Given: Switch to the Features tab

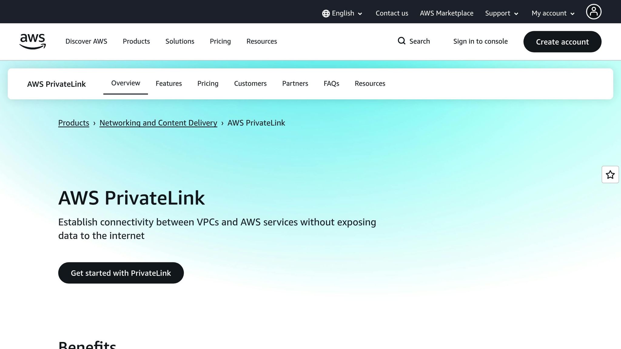Looking at the screenshot, I should point(169,83).
